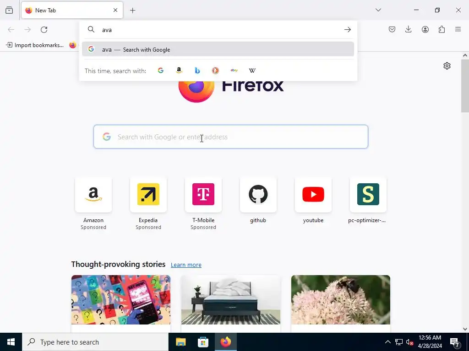Click the Learn more link
The image size is (469, 351).
186,265
